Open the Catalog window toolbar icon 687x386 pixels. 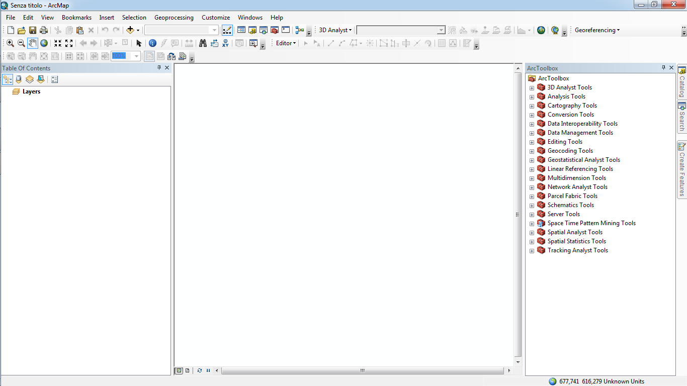(x=252, y=30)
